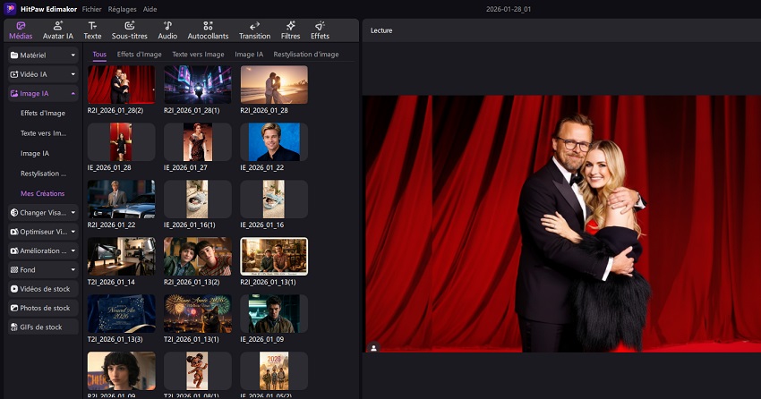This screenshot has width=761, height=399.
Task: Expand the Amélioration dropdown arrow
Action: click(73, 250)
